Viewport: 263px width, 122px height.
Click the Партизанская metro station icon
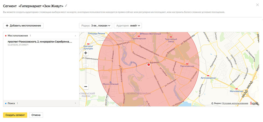coord(187,64)
